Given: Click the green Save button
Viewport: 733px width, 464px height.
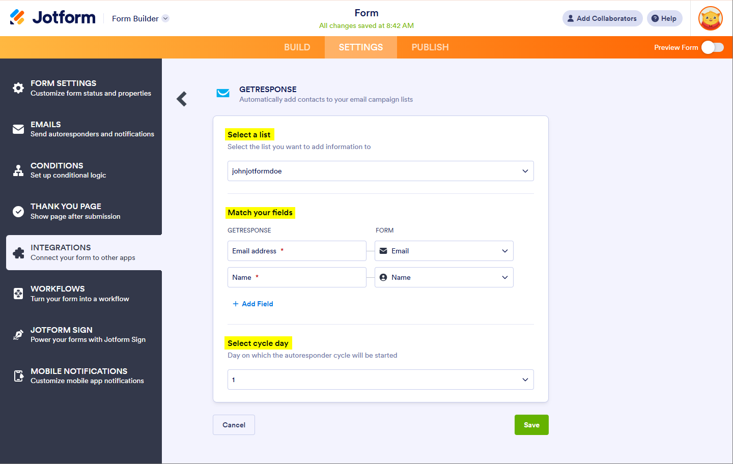Looking at the screenshot, I should click(531, 425).
